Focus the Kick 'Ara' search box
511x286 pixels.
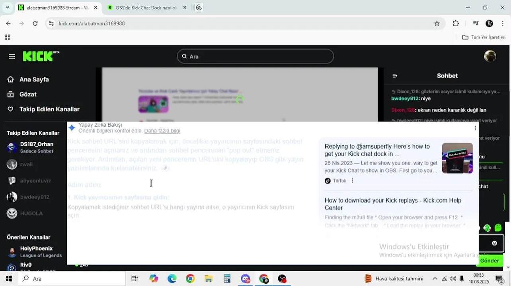[x=255, y=56]
